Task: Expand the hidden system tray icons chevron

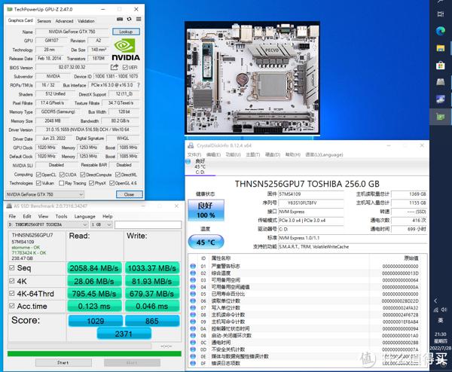Action: [x=435, y=300]
